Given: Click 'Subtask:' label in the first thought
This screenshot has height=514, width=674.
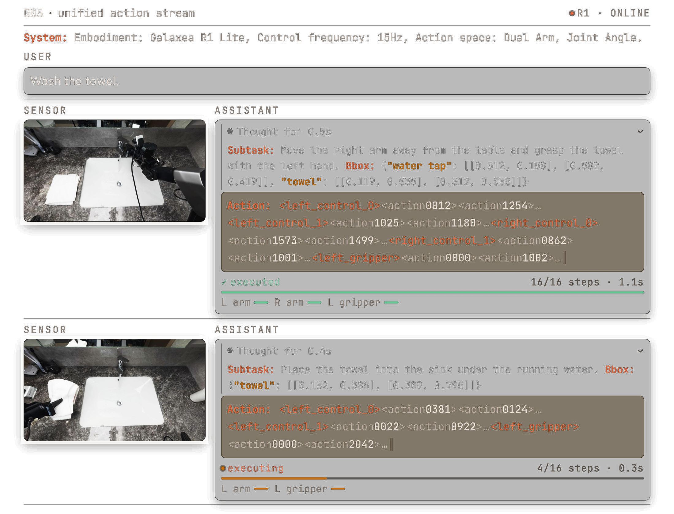Looking at the screenshot, I should click(250, 150).
